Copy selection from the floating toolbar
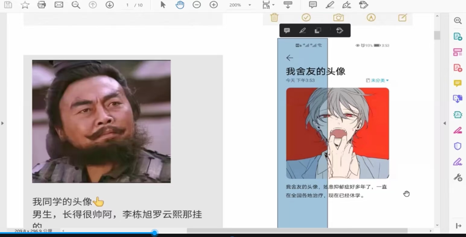Image resolution: width=466 pixels, height=237 pixels. [318, 30]
